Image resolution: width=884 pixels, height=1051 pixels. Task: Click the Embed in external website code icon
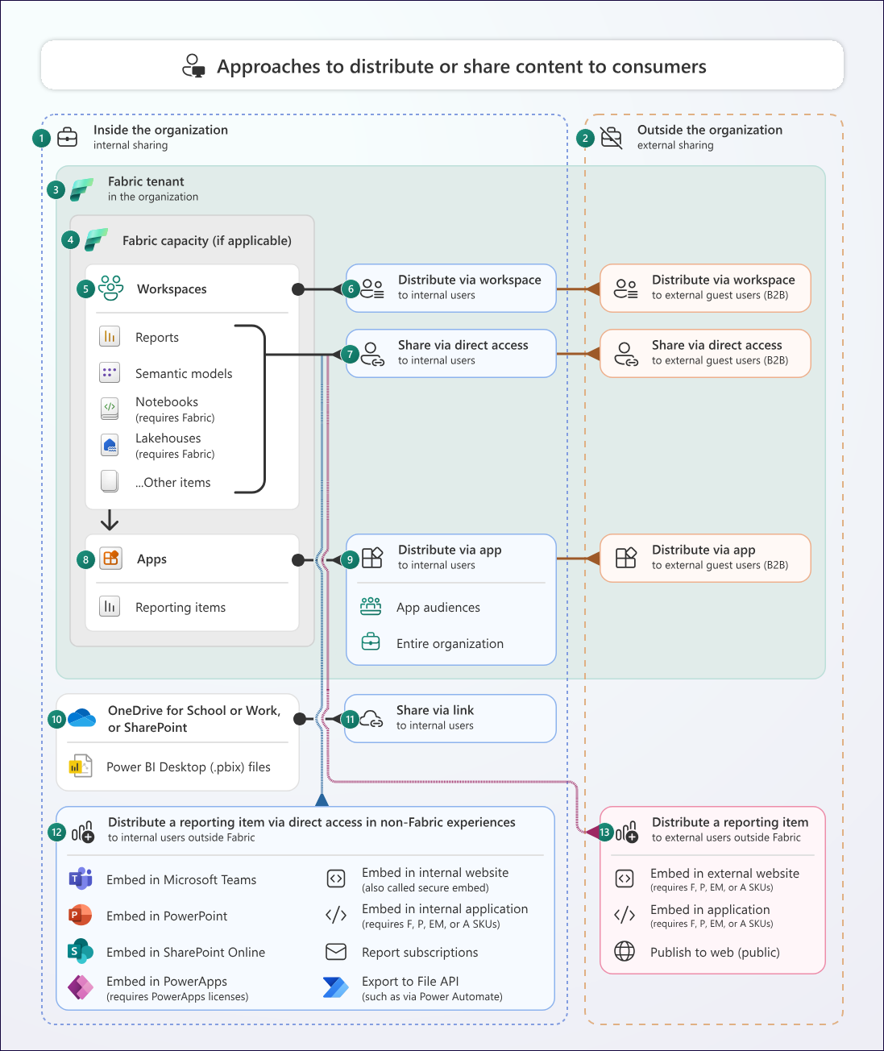(x=625, y=879)
